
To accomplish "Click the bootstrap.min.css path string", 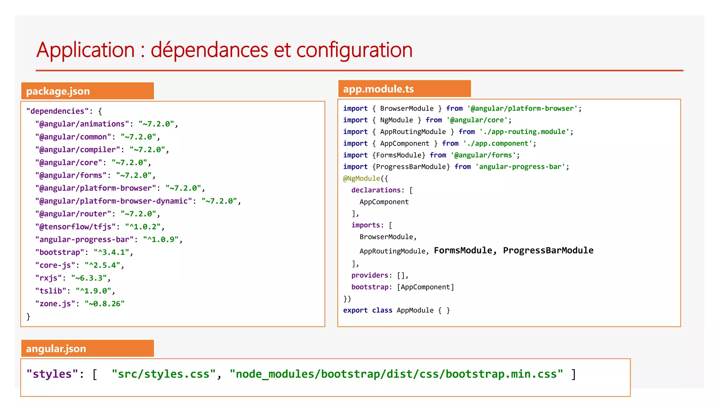I will [396, 374].
